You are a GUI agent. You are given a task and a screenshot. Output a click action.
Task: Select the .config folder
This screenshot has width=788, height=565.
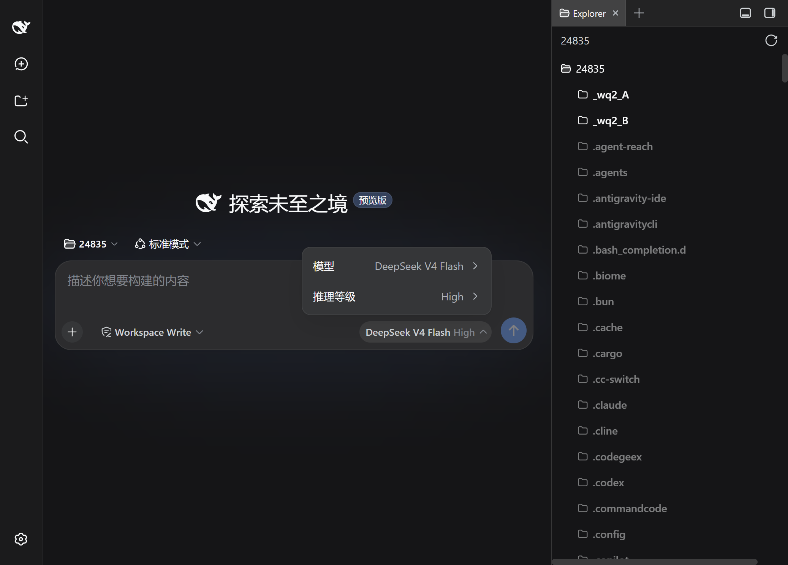[601, 534]
